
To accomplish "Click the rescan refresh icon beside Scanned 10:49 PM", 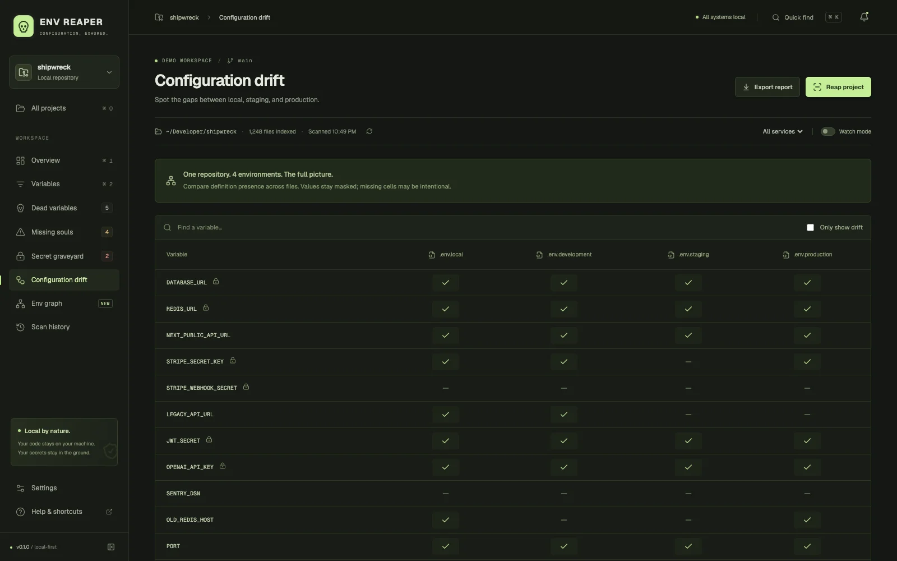I will click(x=369, y=131).
